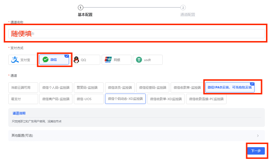Select 微信个人码-监控端 channel
Image resolution: width=270 pixels, height=162 pixels.
[56, 88]
